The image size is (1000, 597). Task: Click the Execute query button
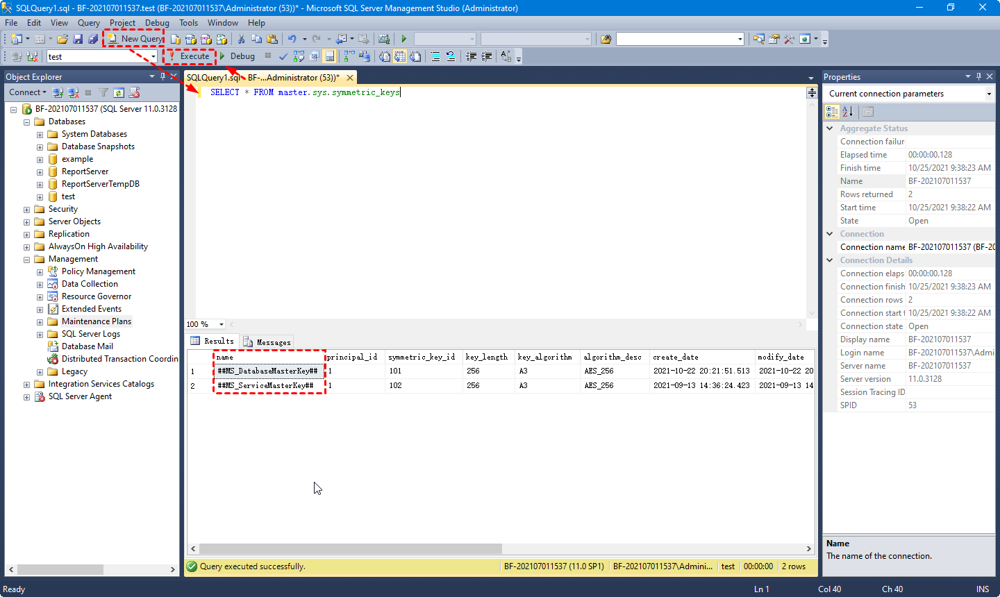(x=189, y=56)
